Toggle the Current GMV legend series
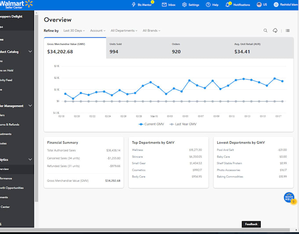This screenshot has height=234, width=299. pyautogui.click(x=151, y=124)
